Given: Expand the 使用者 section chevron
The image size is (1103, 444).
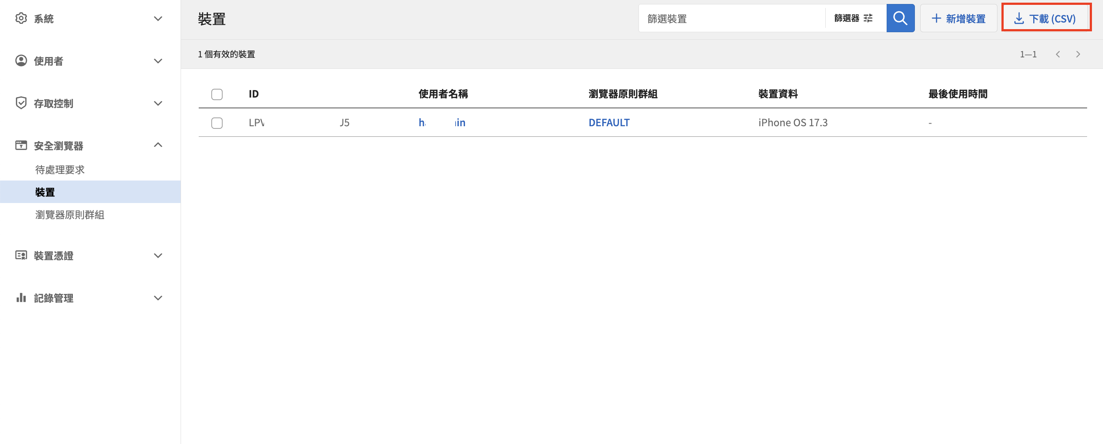Looking at the screenshot, I should coord(158,61).
